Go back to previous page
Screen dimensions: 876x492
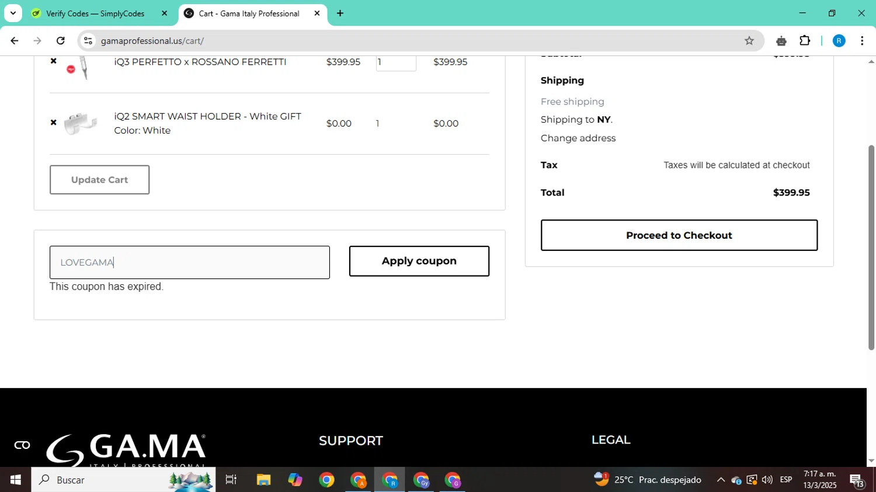point(15,41)
